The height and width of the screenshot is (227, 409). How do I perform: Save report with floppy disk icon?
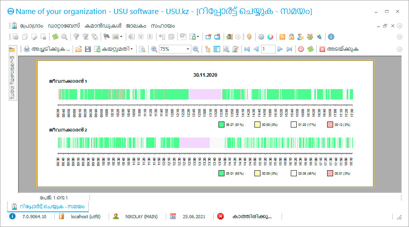click(88, 49)
